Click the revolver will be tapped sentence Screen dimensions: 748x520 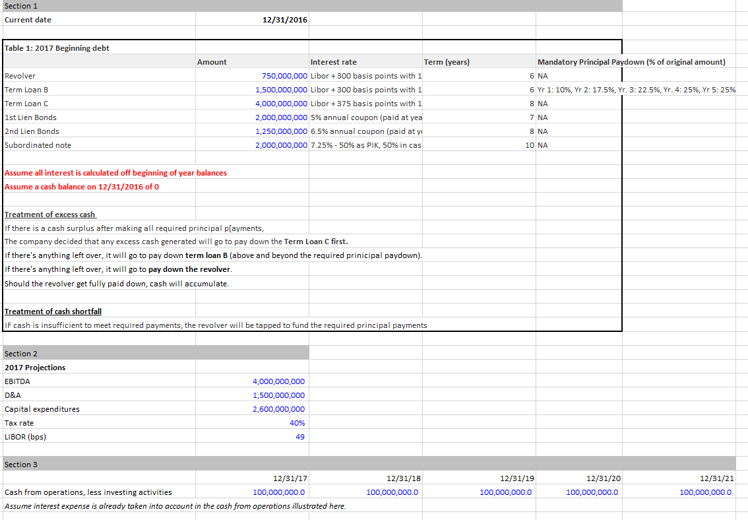[216, 325]
